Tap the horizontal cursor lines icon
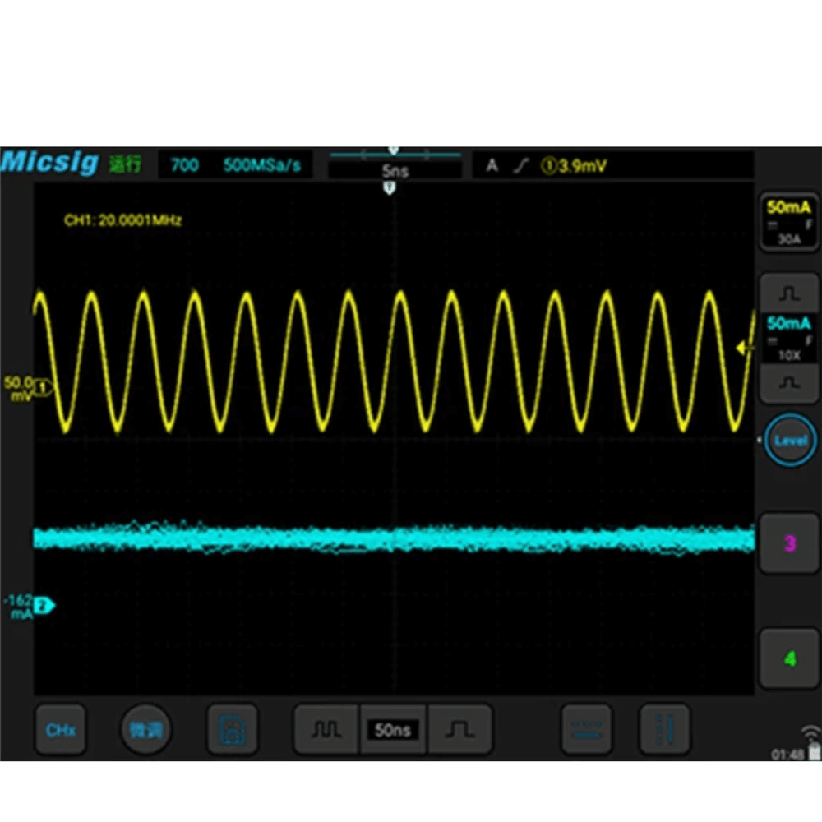Image resolution: width=822 pixels, height=822 pixels. click(x=586, y=730)
